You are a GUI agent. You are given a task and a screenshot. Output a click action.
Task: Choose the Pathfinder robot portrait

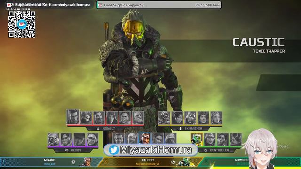pyautogui.click(x=164, y=118)
